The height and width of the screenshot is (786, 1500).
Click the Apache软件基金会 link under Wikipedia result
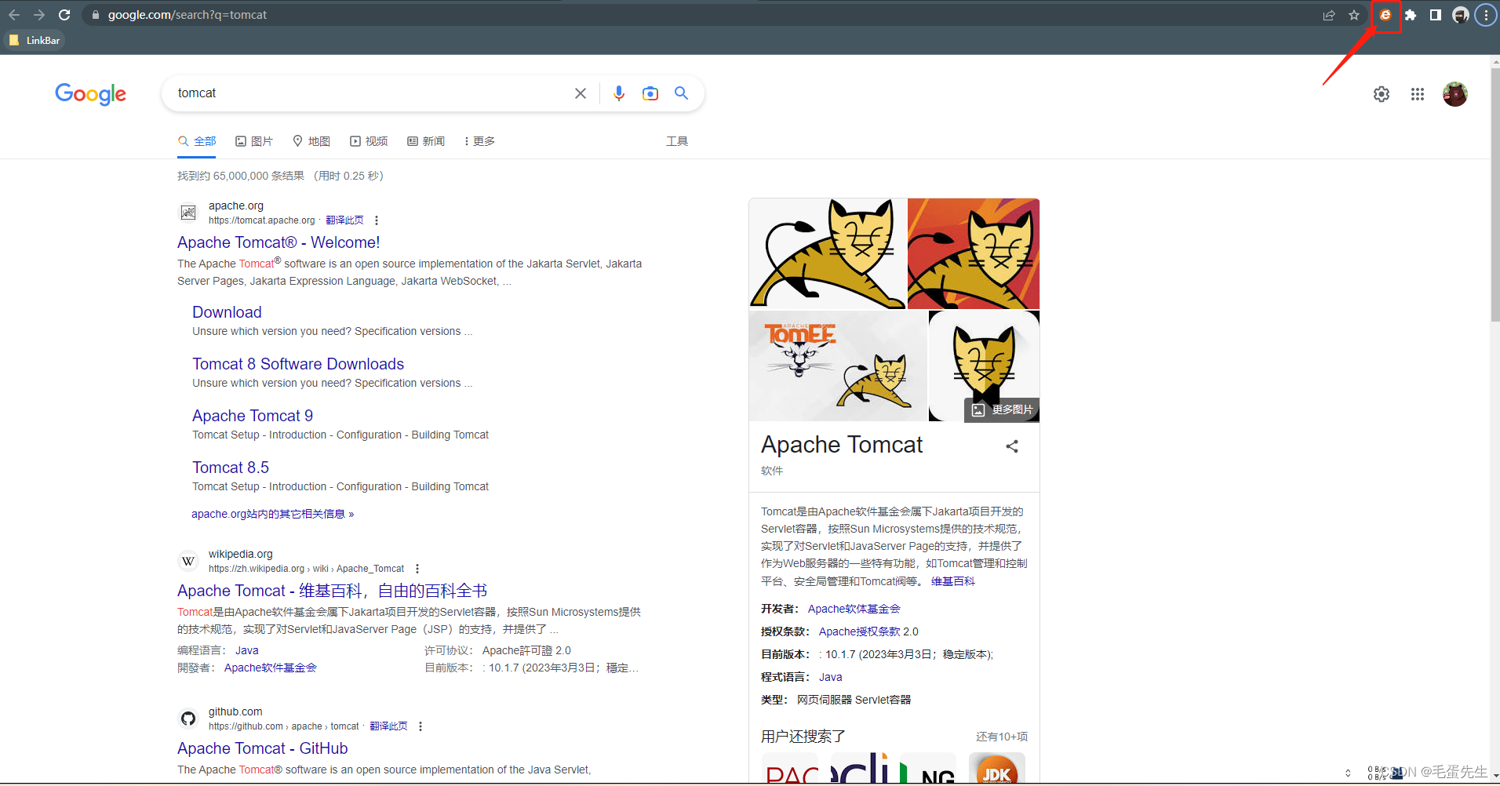[271, 668]
